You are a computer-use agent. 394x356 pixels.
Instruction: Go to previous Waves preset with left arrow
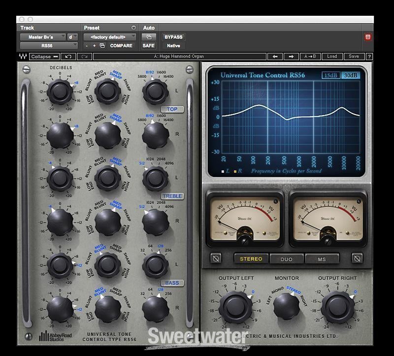tap(275, 57)
